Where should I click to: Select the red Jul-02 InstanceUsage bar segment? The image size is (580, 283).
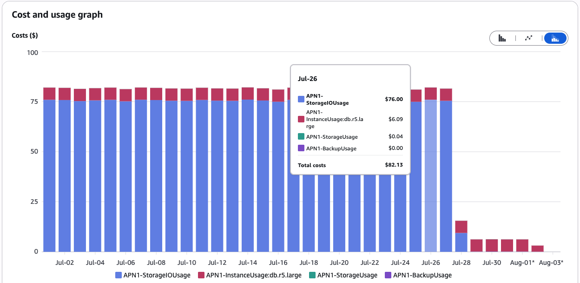[x=65, y=94]
